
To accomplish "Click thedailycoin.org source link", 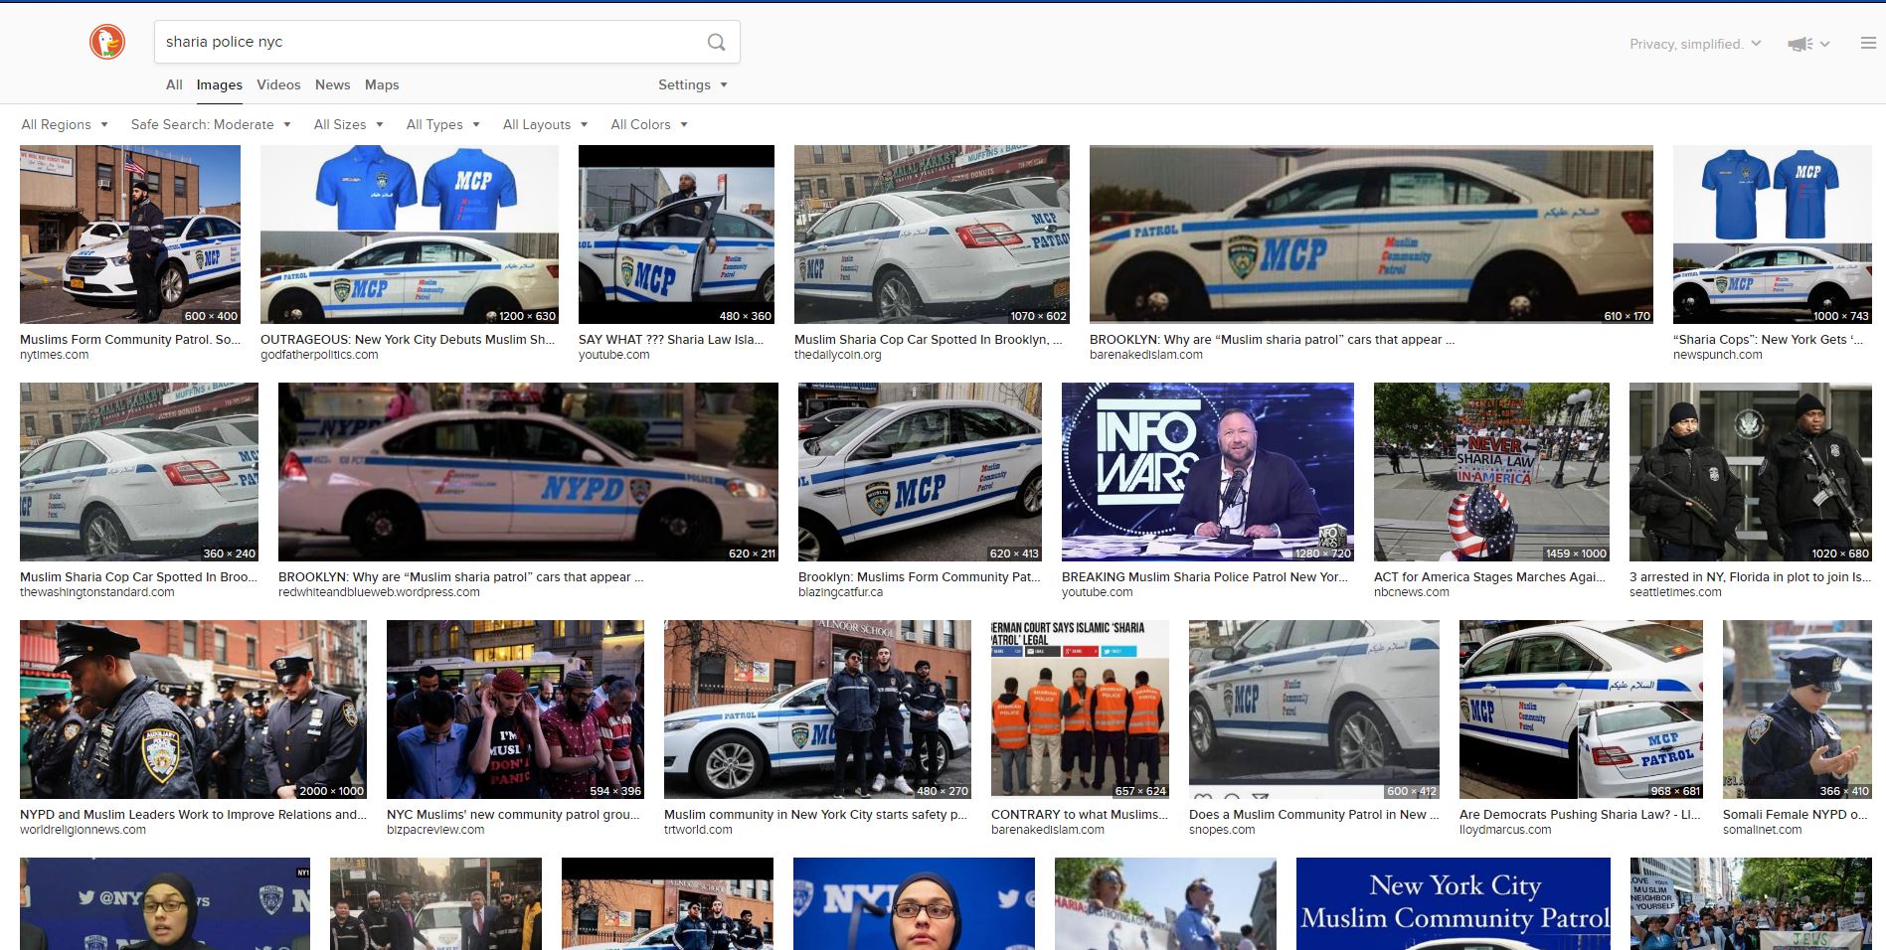I will pos(837,355).
